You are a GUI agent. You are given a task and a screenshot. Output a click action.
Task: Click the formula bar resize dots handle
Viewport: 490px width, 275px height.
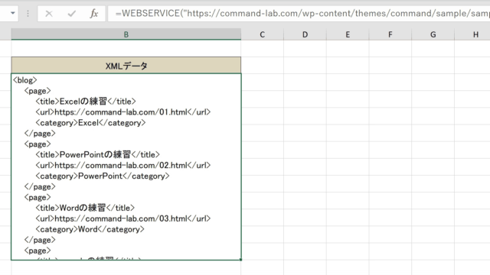pos(28,14)
